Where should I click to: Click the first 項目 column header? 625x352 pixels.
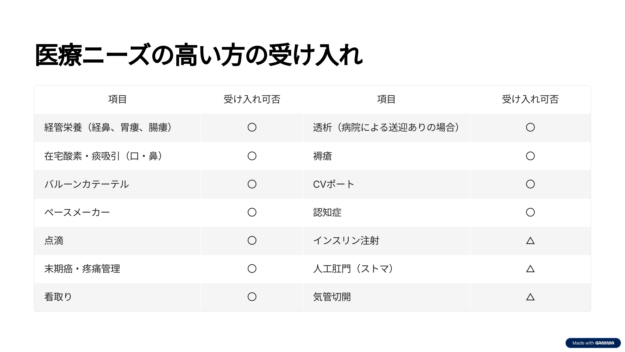coord(117,99)
